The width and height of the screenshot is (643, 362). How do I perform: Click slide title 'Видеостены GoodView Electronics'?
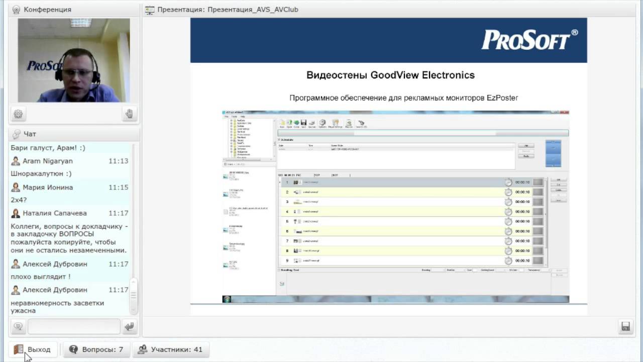point(390,75)
